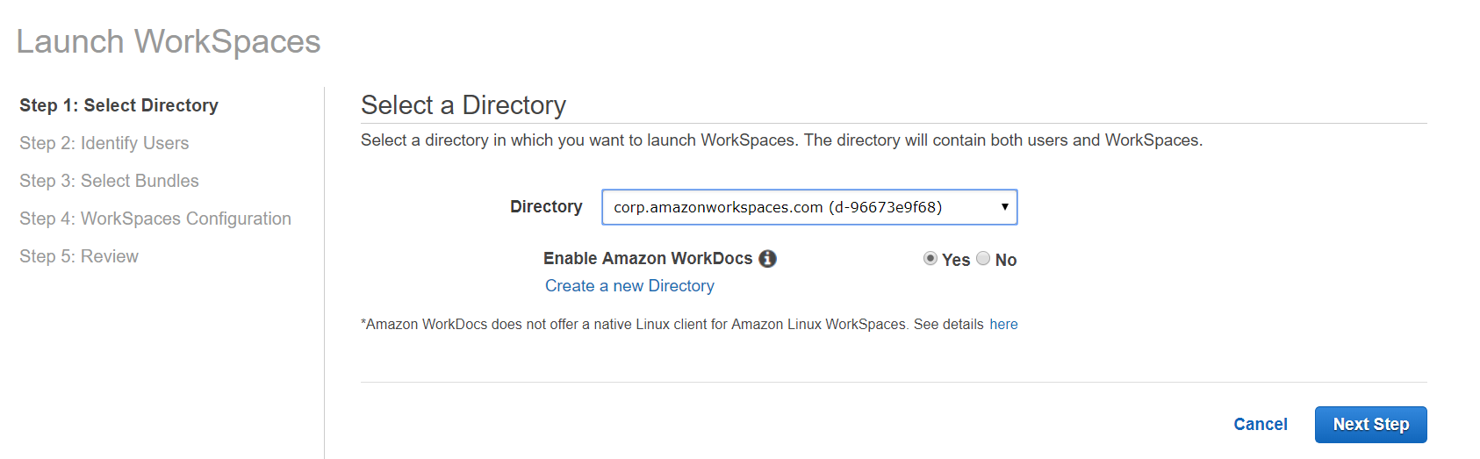Viewport: 1480px width, 459px height.
Task: Cancel the Launch WorkSpaces wizard
Action: (1260, 425)
